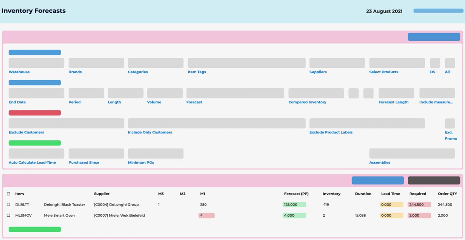Click the Order QTY column header
The height and width of the screenshot is (240, 465).
click(x=447, y=193)
